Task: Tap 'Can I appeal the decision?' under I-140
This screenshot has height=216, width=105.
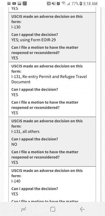Action: click(35, 189)
